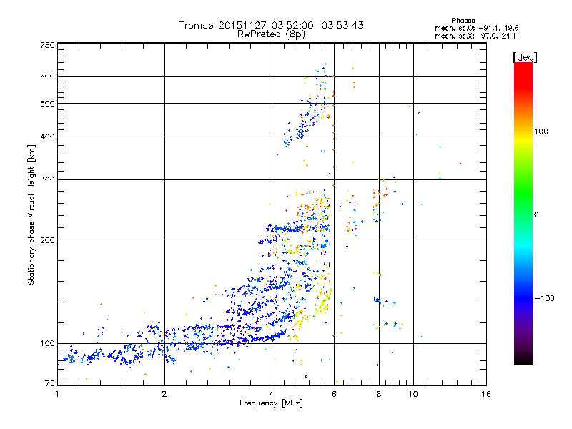Click the x-axis tick label '1'
The width and height of the screenshot is (572, 429).
tap(57, 394)
